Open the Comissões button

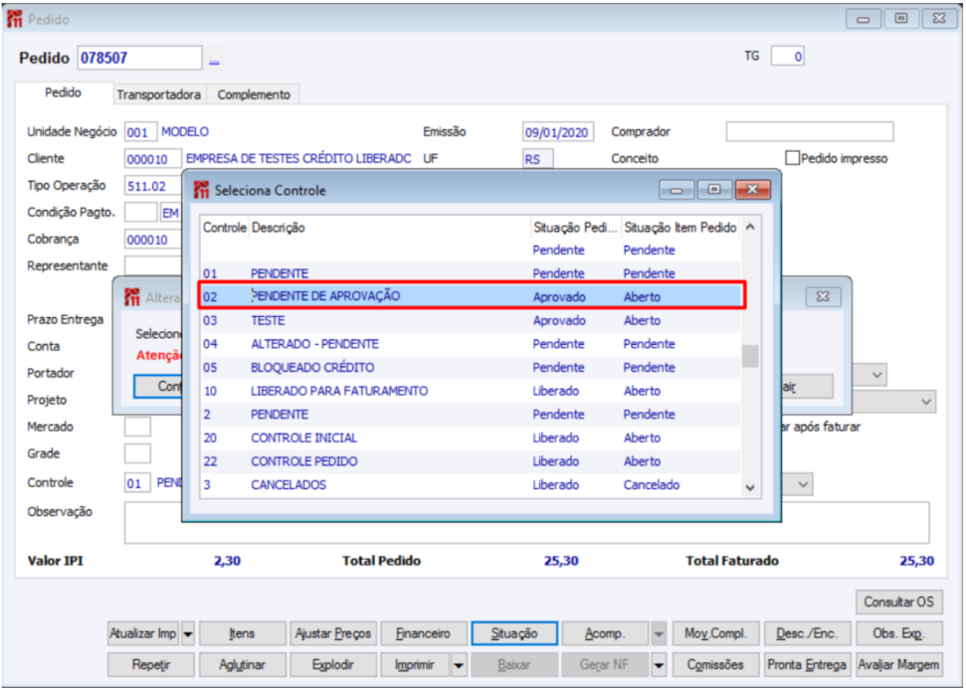[x=715, y=665]
